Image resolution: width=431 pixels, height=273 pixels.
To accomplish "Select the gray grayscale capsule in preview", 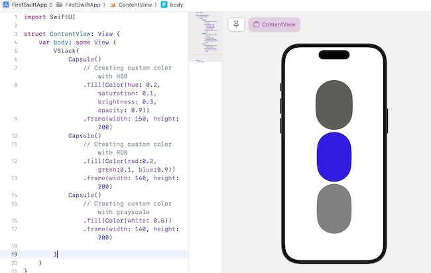I will point(334,209).
